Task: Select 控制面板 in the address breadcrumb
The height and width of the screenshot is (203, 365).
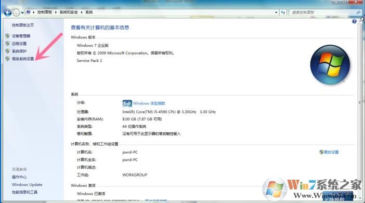Action: [45, 12]
